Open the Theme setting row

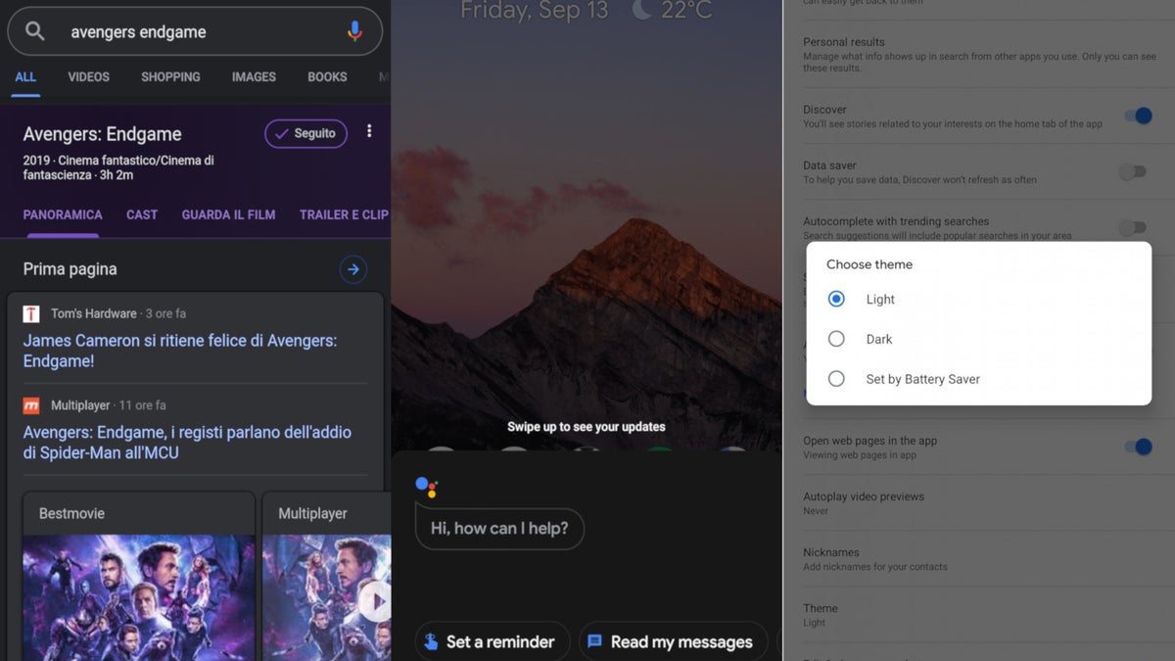[979, 615]
